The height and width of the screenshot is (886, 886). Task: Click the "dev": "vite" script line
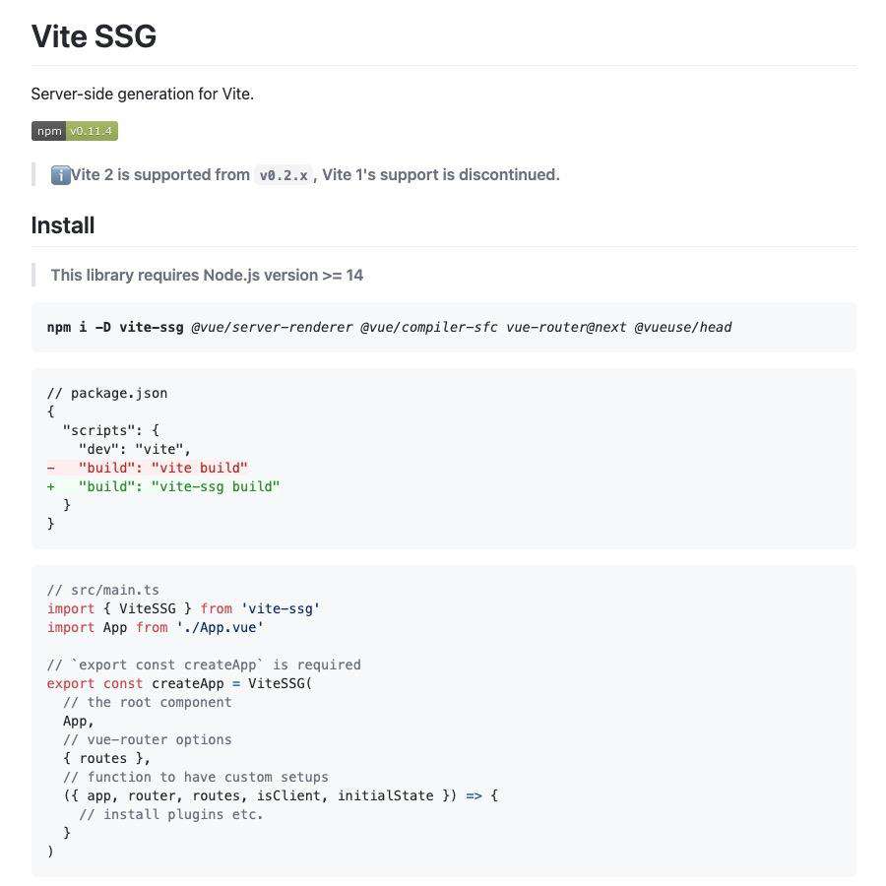[135, 449]
